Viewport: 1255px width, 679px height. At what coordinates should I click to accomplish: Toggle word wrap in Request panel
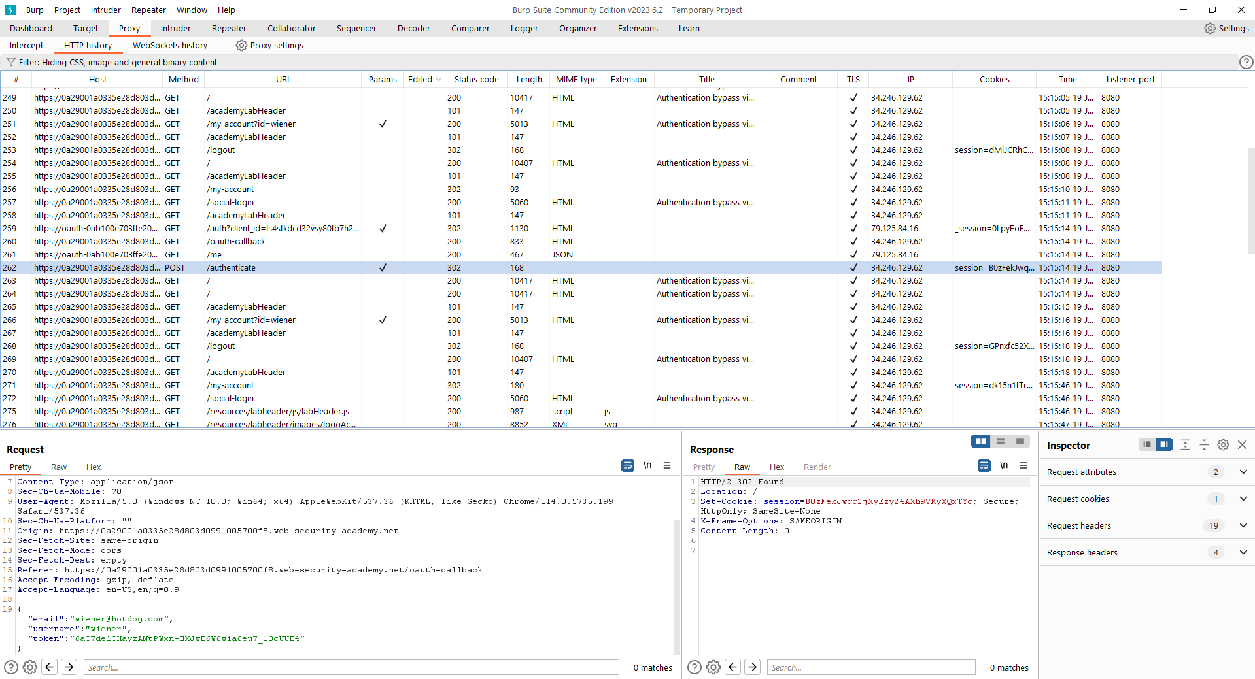tap(627, 465)
